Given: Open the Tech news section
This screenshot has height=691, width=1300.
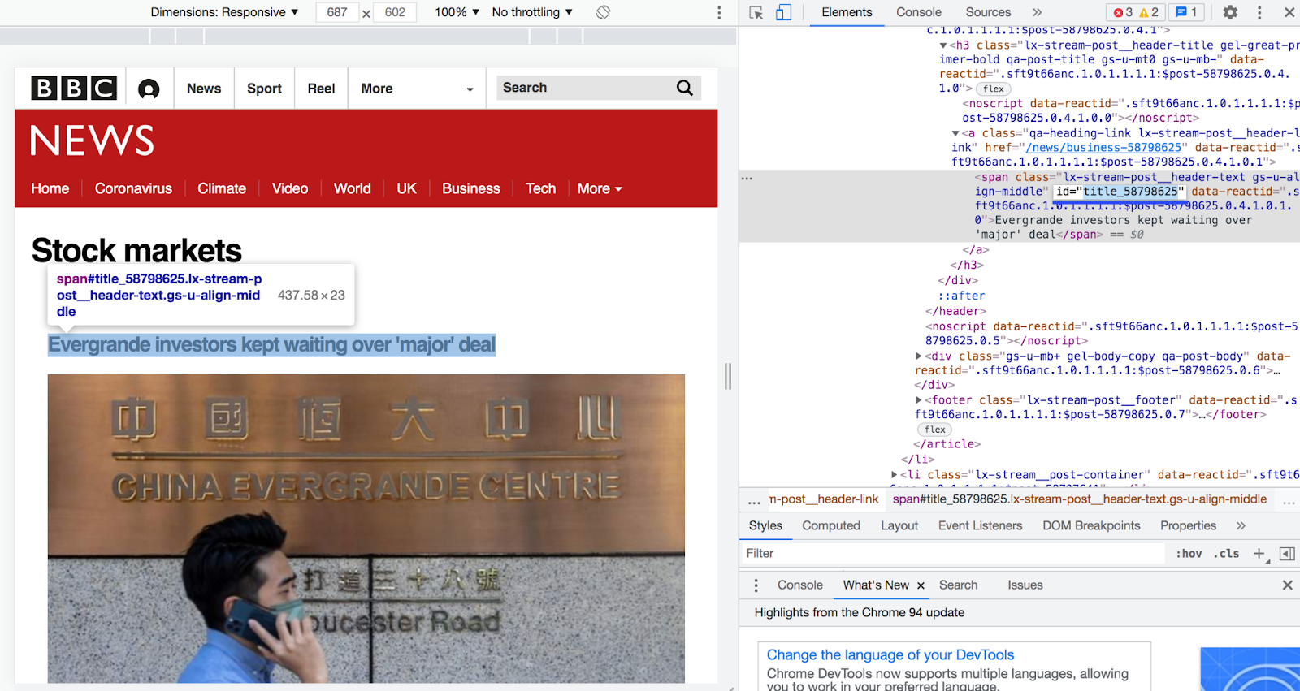Looking at the screenshot, I should click(x=540, y=188).
